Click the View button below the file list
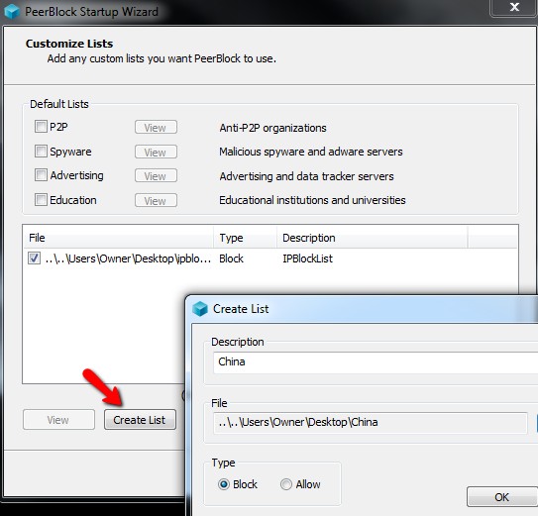The width and height of the screenshot is (538, 516). (58, 420)
